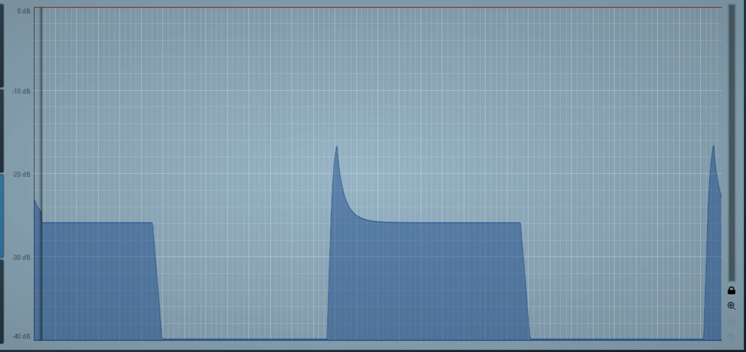This screenshot has height=352, width=746.
Task: Click the "-20 dB" axis label
Action: click(21, 175)
